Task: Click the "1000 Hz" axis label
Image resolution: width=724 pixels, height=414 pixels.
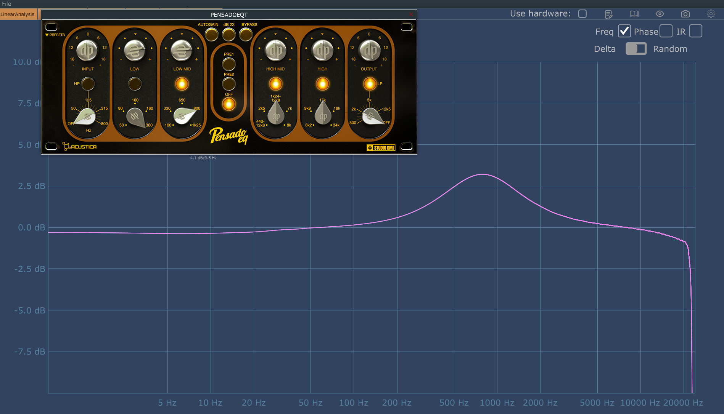Action: (x=497, y=403)
